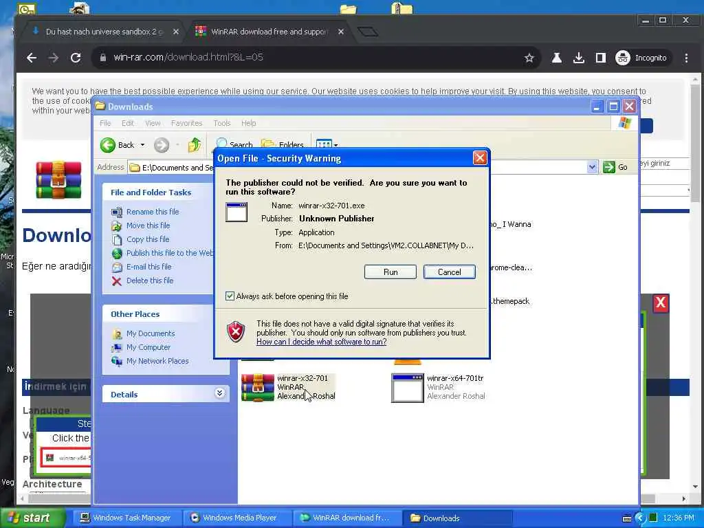
Task: Open the Favorites menu in Downloads window
Action: (x=186, y=123)
